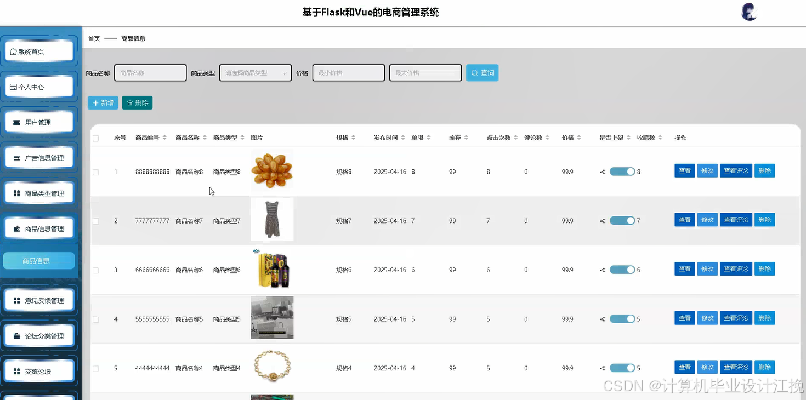The height and width of the screenshot is (400, 806).
Task: Click 查看 for product 8888888888
Action: [685, 171]
